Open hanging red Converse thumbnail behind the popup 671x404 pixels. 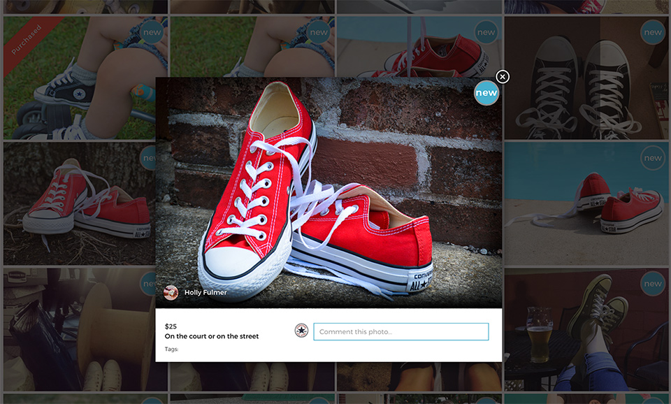[419, 47]
